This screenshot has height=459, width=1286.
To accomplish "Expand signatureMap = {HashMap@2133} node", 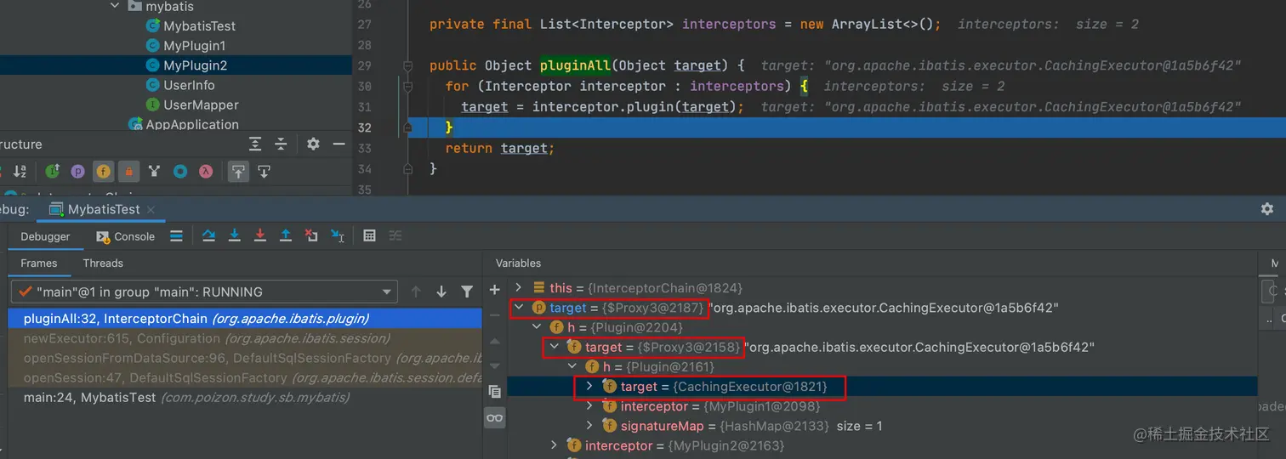I will tap(589, 426).
